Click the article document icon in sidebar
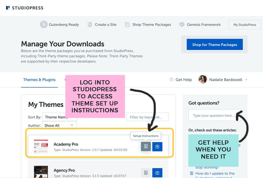Screen dimensions: 263x178 tap(192, 173)
